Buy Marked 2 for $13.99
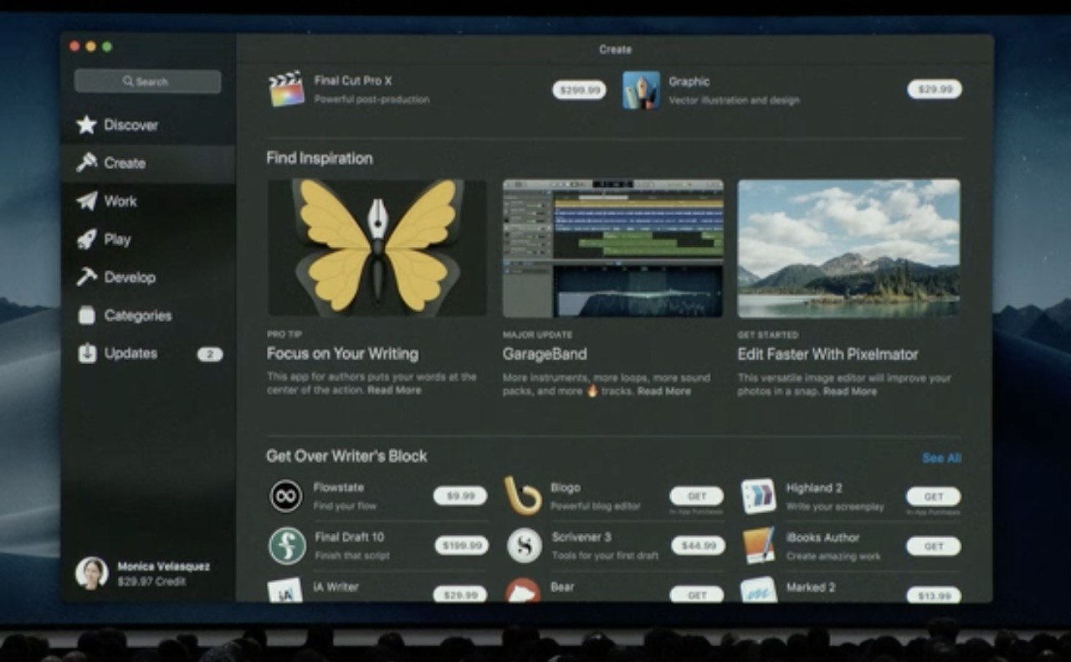The image size is (1071, 662). pos(934,594)
